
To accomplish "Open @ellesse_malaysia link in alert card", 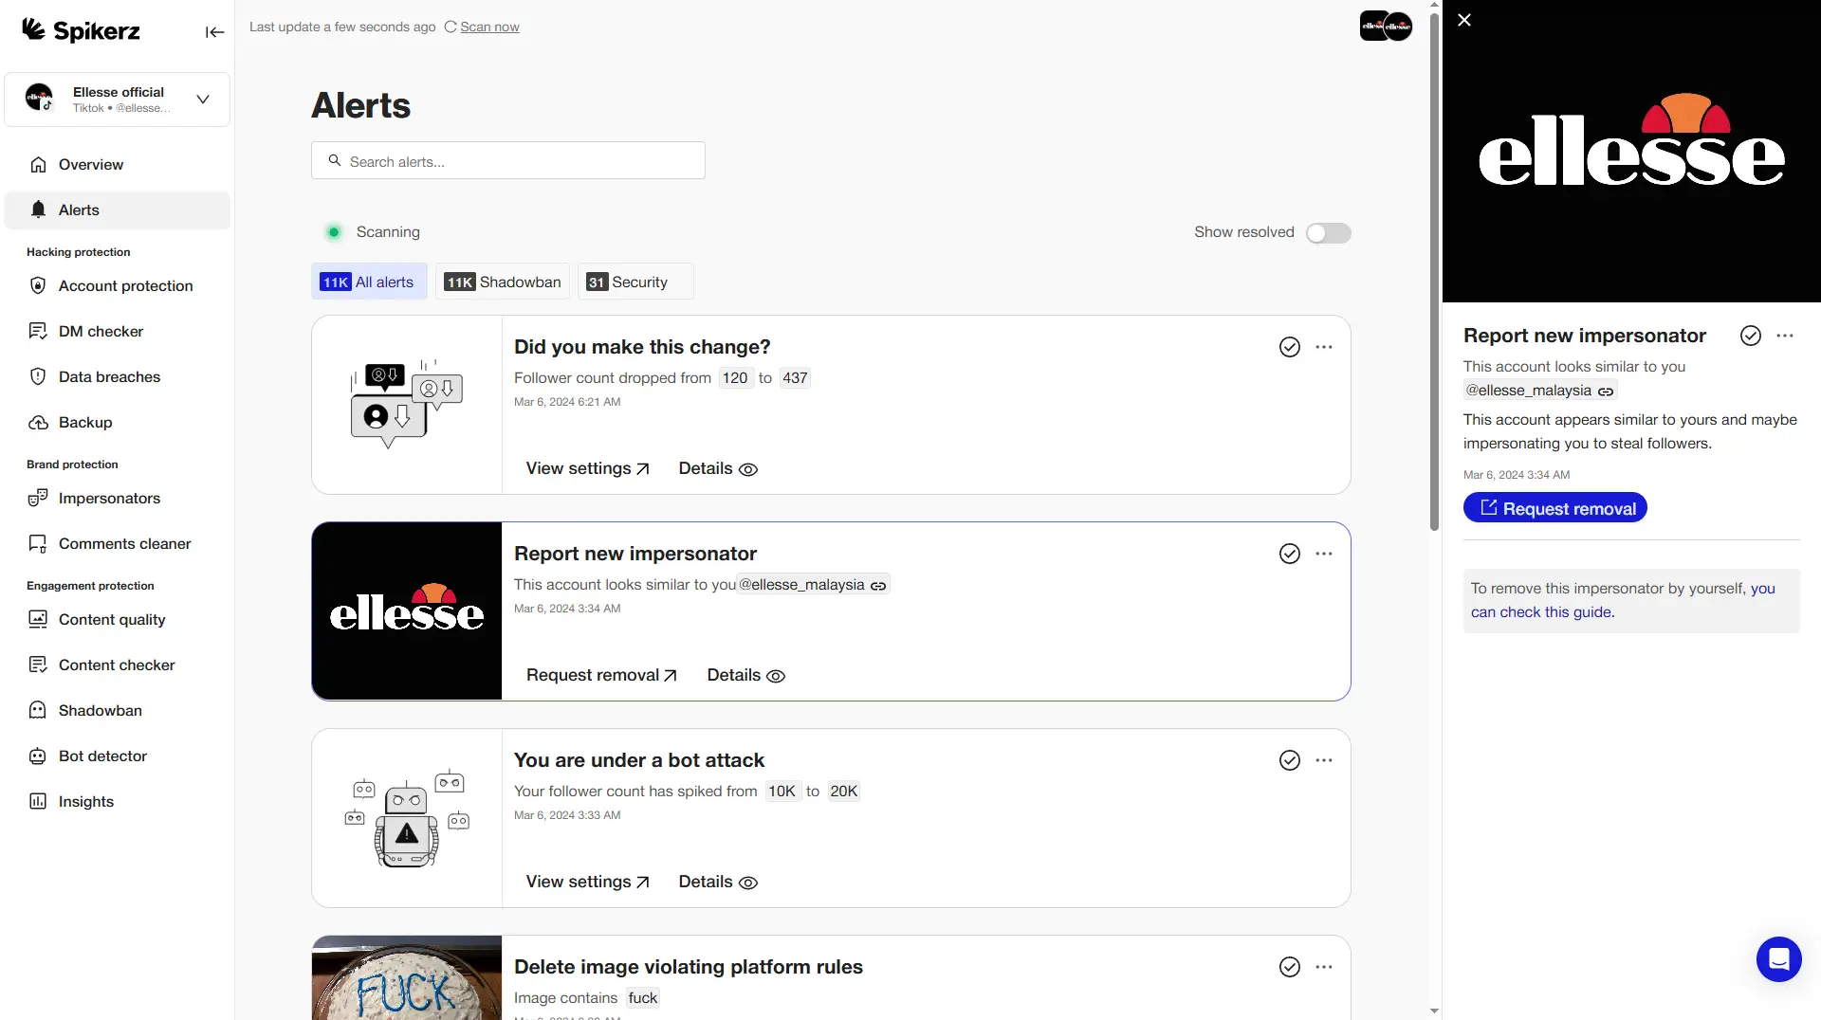I will [813, 585].
